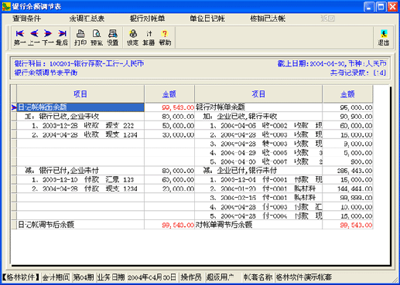400x285 pixels.
Task: Select entry 2004-01-20 付-0001 购材料
Action: [258, 188]
